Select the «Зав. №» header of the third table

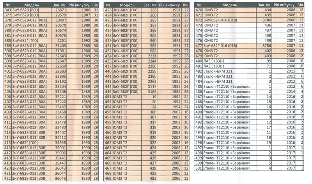(x=264, y=5)
